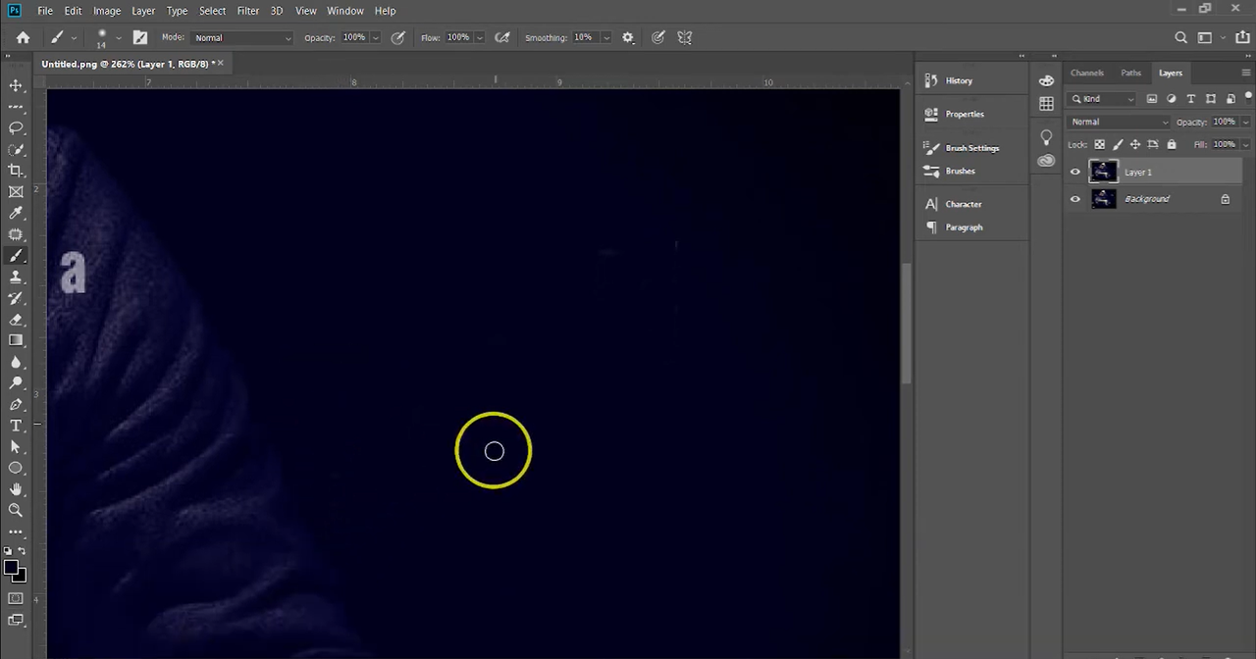Open the Image menu

(107, 11)
